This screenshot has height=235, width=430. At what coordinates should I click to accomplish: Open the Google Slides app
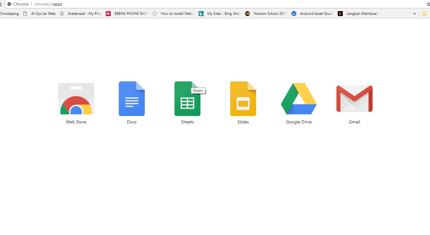243,99
